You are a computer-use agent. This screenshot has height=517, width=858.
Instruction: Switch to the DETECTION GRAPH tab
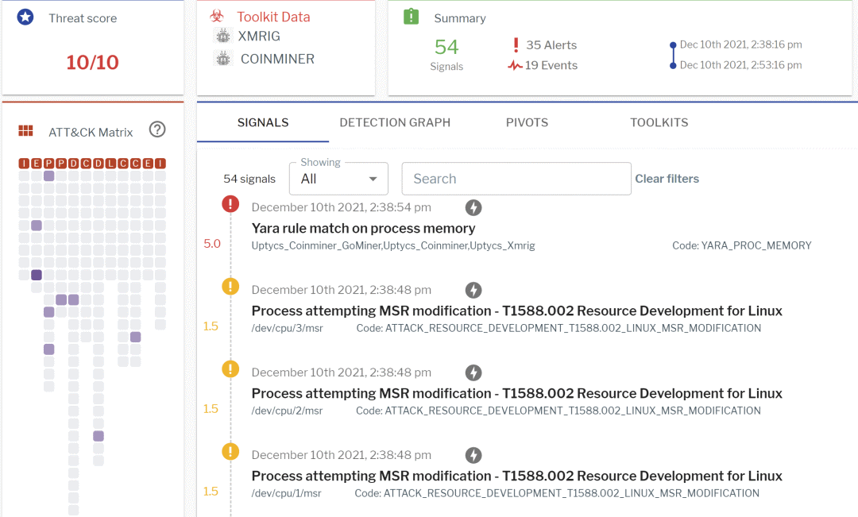point(395,122)
